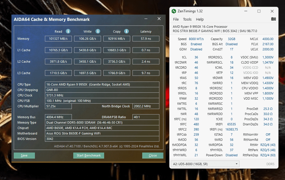Maximize the ZenTimings window
The height and width of the screenshot is (180, 285).
259,11
